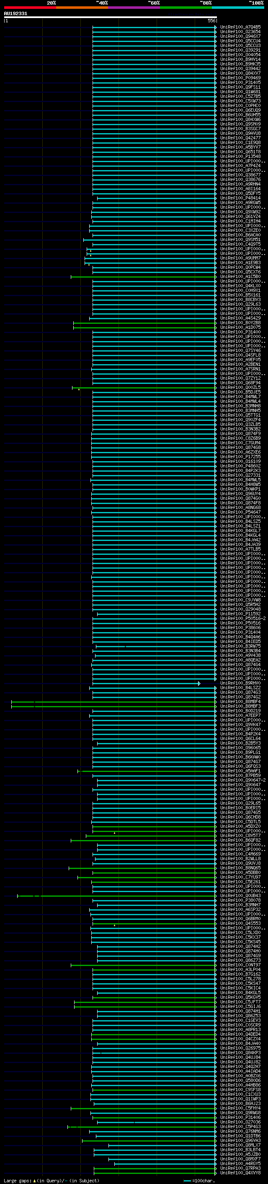Click the UniRef100_O96065 label
The height and width of the screenshot is (1184, 268).
pos(240,748)
